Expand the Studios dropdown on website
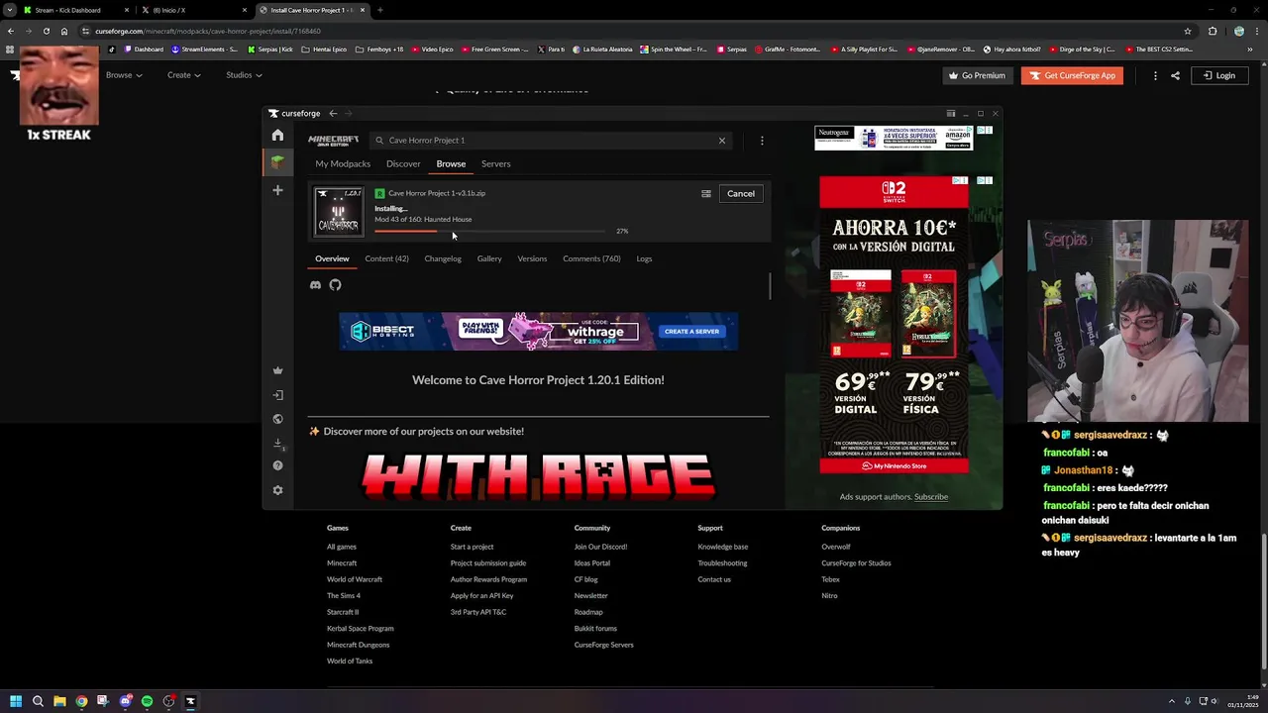The width and height of the screenshot is (1268, 713). [244, 75]
